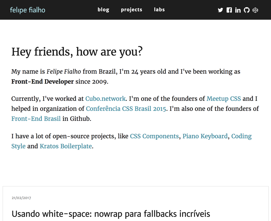Open the GitHub profile icon

point(247,10)
